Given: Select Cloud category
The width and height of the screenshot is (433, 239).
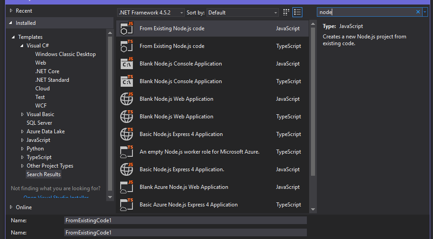Looking at the screenshot, I should point(42,88).
